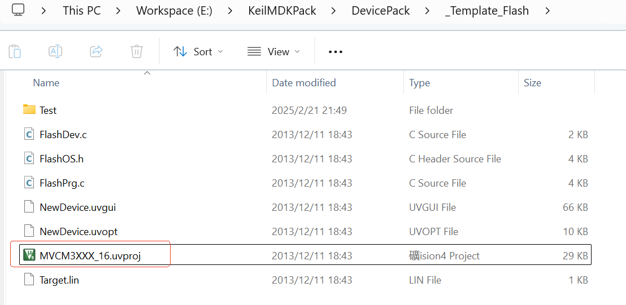Select the NewDevice.uvopt file
626x305 pixels.
pos(78,231)
